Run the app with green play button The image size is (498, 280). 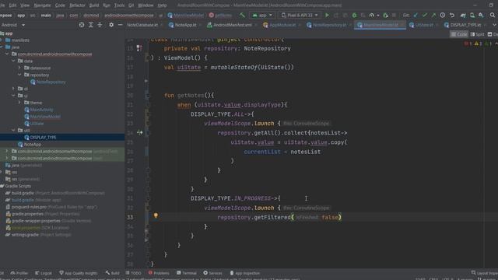tap(327, 16)
